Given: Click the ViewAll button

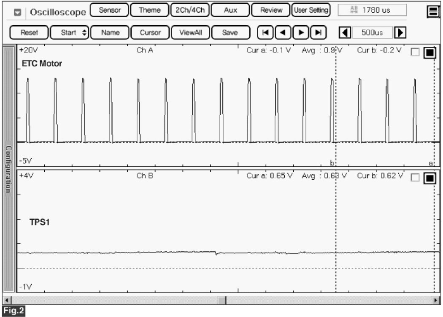Looking at the screenshot, I should pos(190,32).
